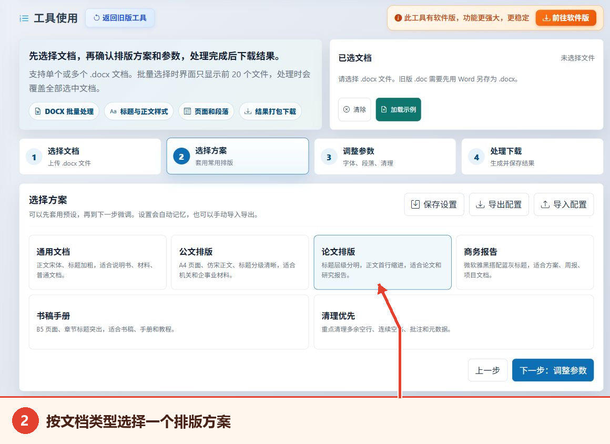Click the refresh icon in 返回旧版工具
610x444 pixels.
(x=96, y=18)
